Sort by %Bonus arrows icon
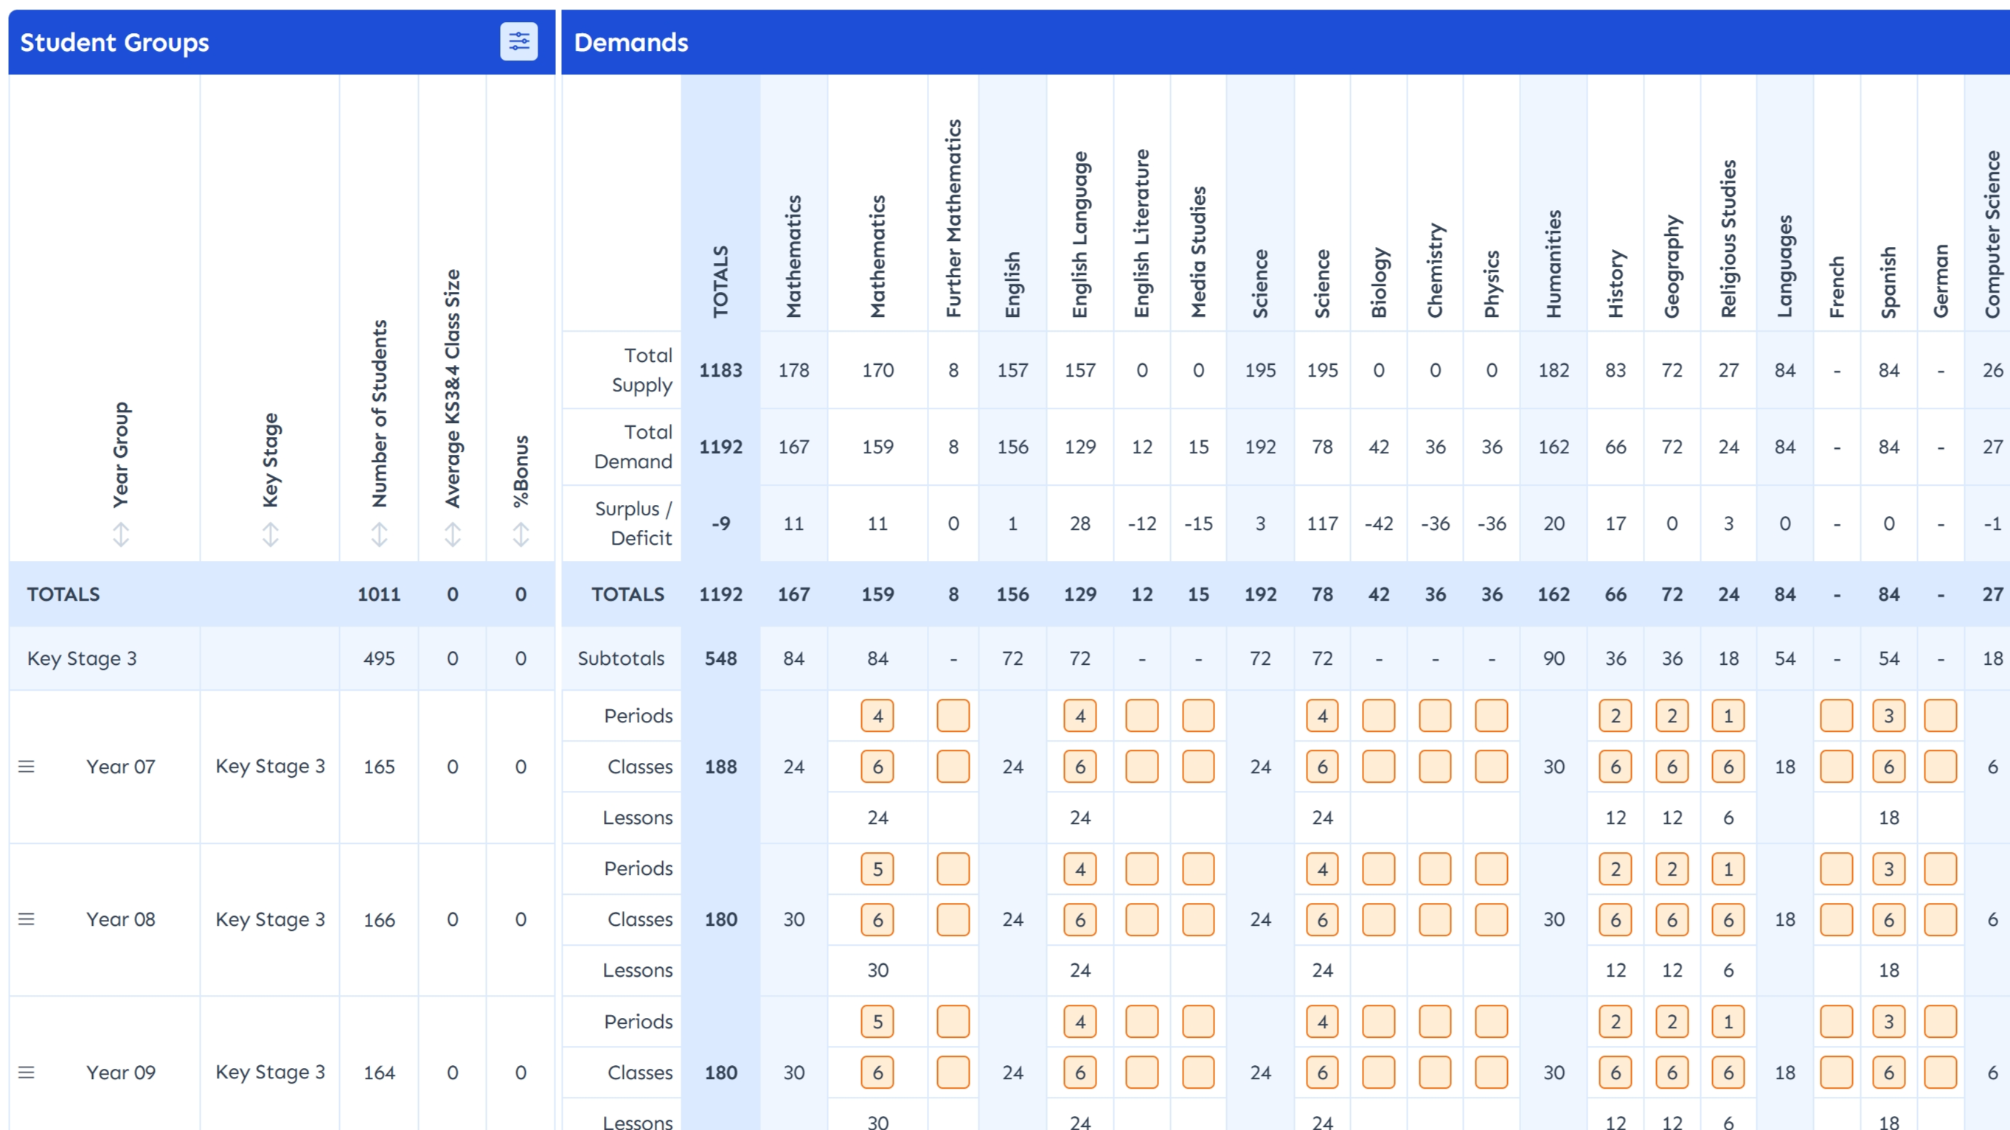 point(521,534)
